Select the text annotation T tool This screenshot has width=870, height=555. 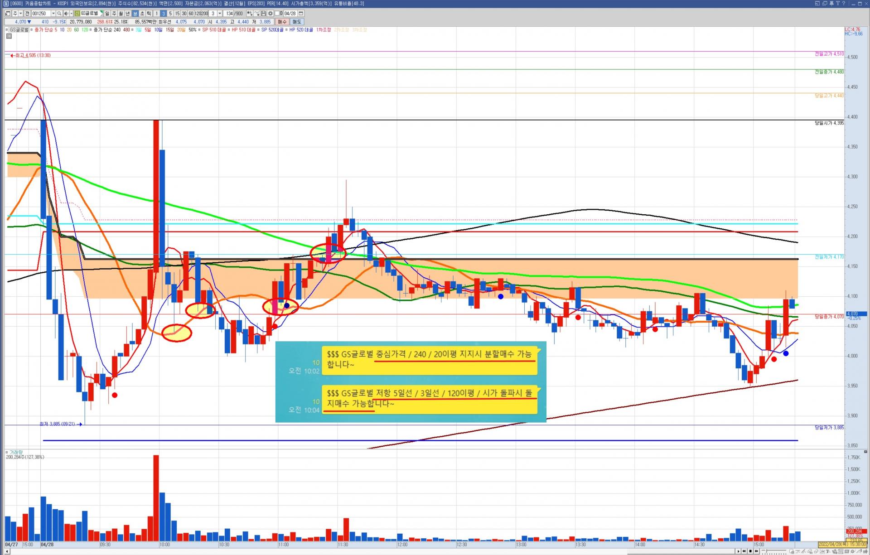coord(827,551)
